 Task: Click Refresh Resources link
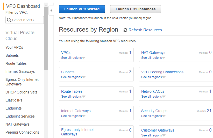pyautogui.click(x=145, y=30)
